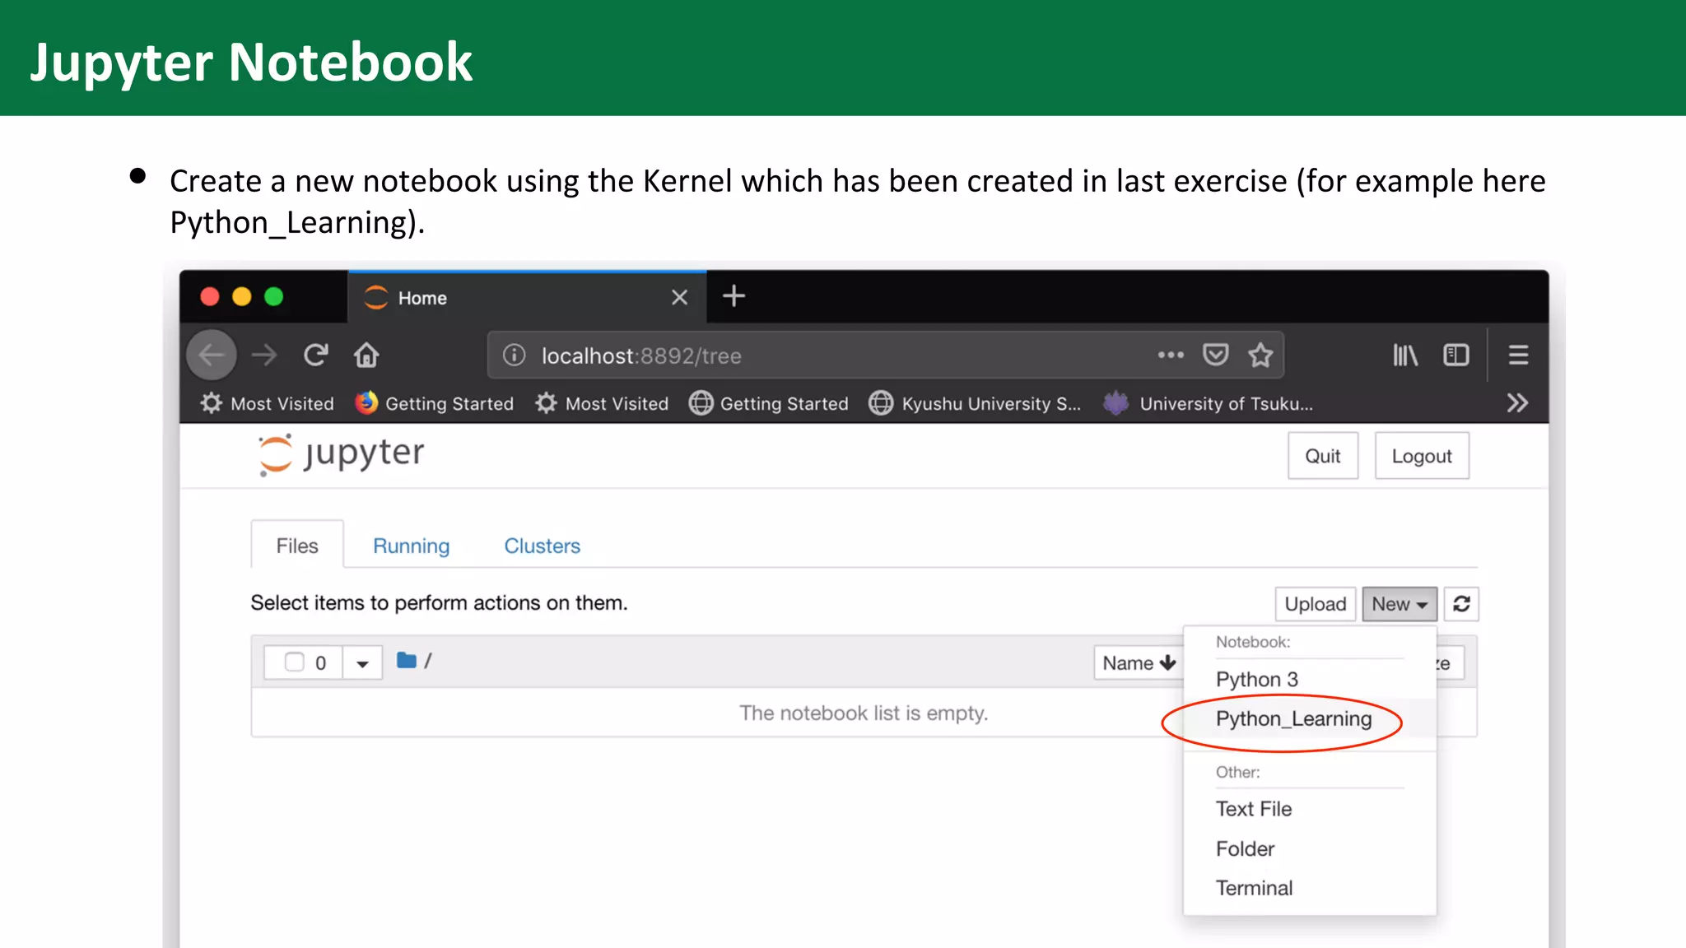This screenshot has height=948, width=1686.
Task: Open the Library icon in browser toolbar
Action: [x=1405, y=355]
